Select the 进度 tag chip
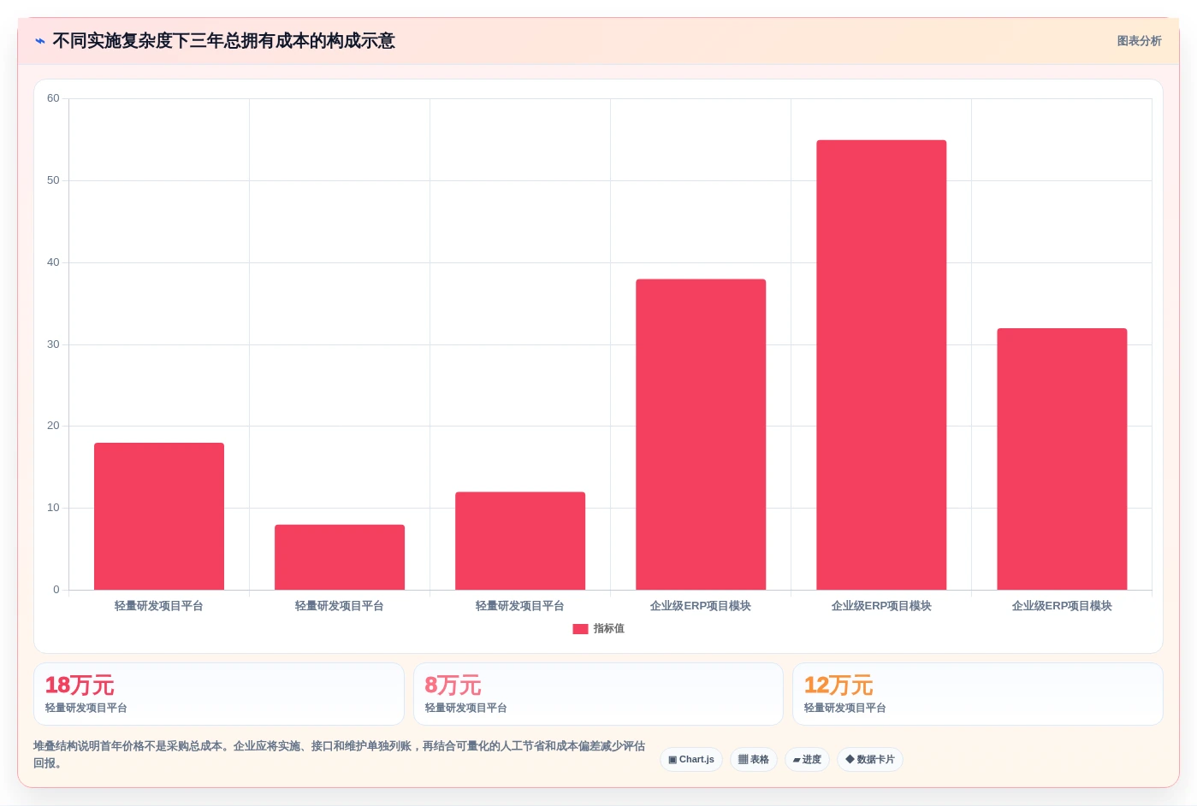This screenshot has height=806, width=1197. tap(807, 759)
